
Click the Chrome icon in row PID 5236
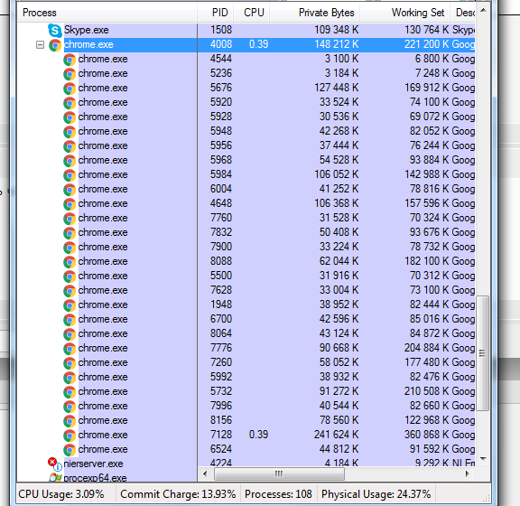[x=70, y=74]
